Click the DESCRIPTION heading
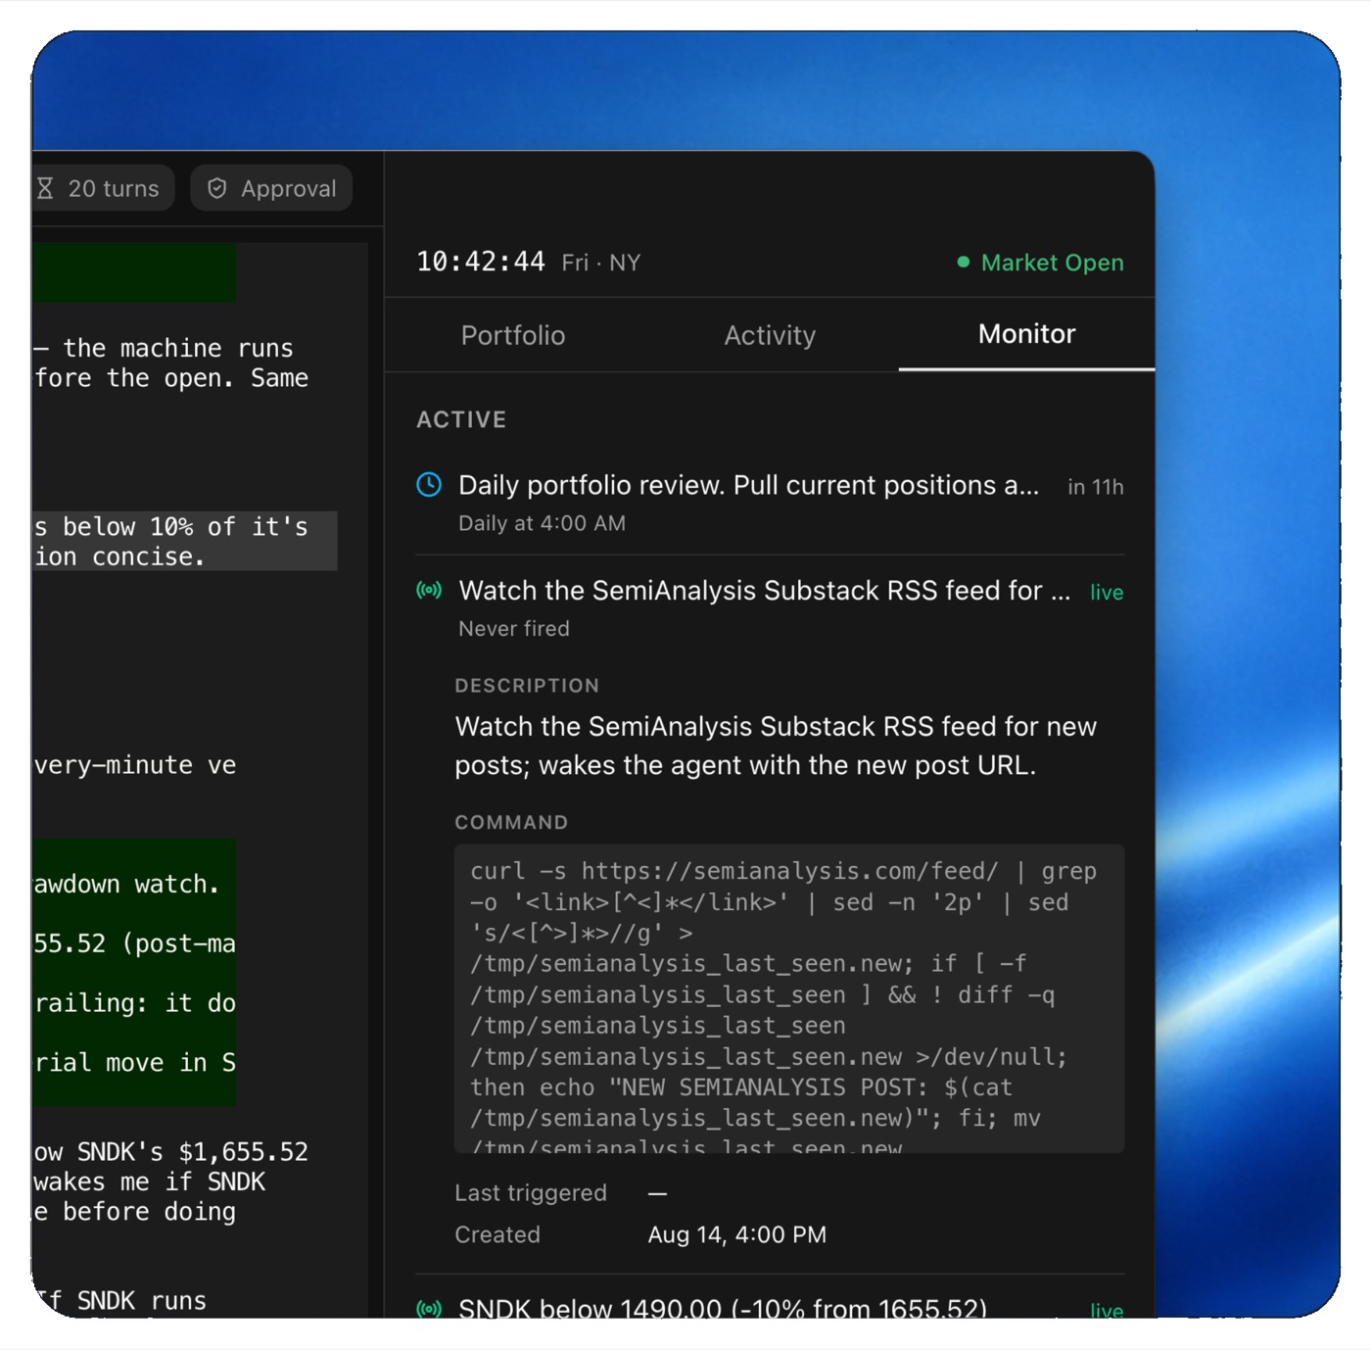This screenshot has width=1371, height=1350. 527,686
